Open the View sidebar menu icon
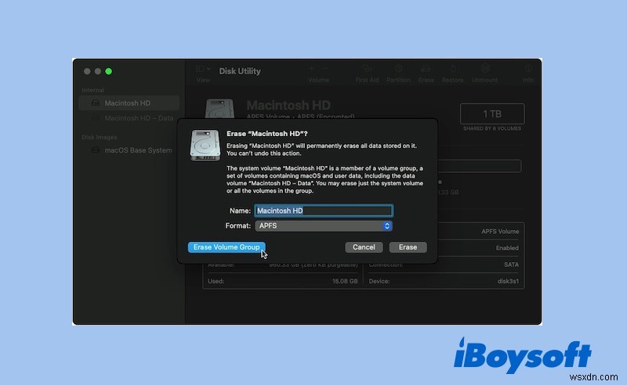Image resolution: width=627 pixels, height=385 pixels. tap(203, 70)
